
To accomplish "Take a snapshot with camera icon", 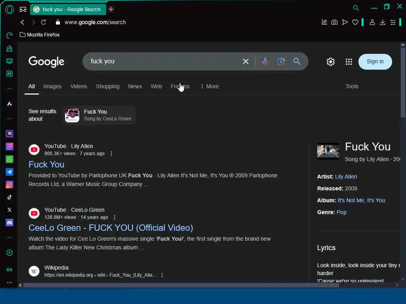I will [x=334, y=22].
